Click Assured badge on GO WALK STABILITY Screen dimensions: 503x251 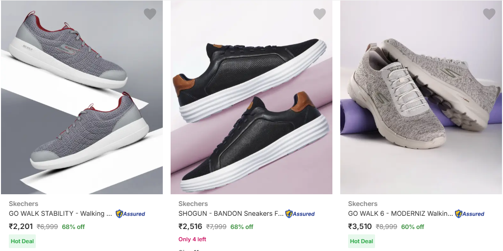(130, 214)
